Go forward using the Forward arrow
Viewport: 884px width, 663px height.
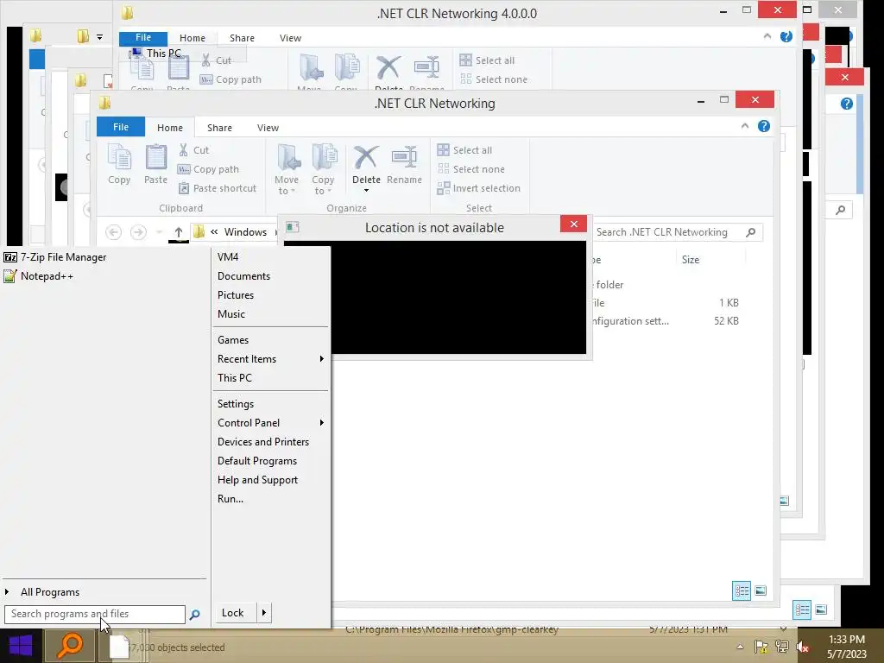[x=138, y=231]
